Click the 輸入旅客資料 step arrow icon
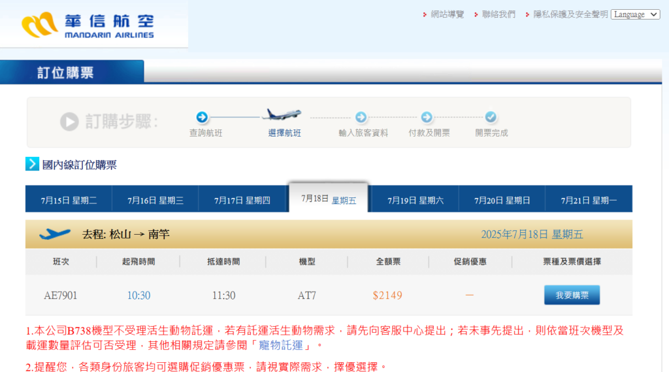 [361, 116]
